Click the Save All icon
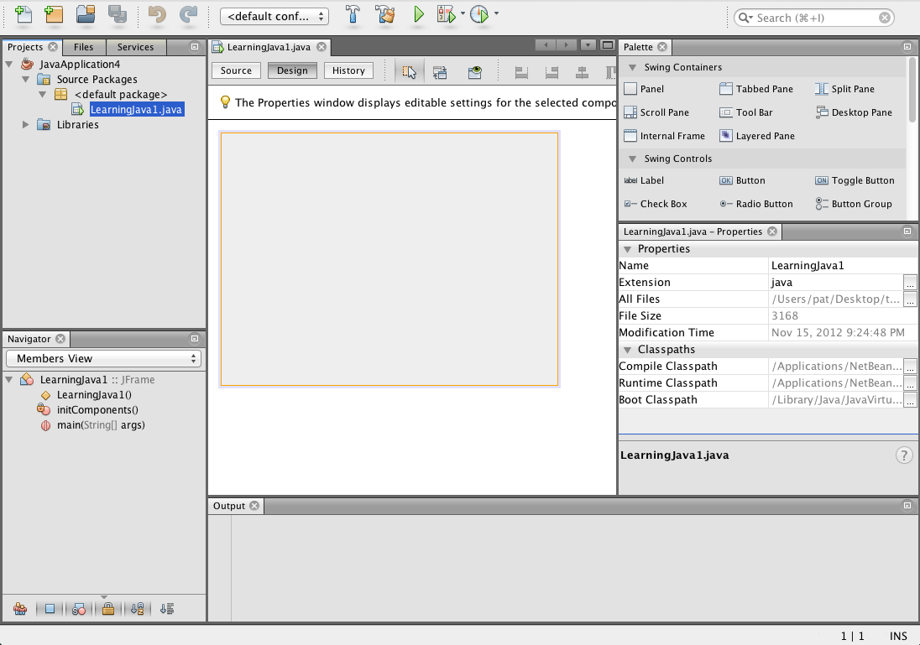This screenshot has width=920, height=645. tap(118, 14)
